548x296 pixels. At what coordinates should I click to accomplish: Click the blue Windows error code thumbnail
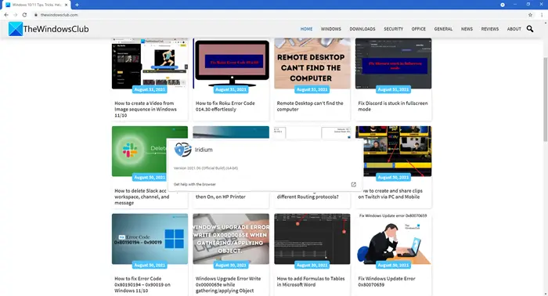(150, 239)
